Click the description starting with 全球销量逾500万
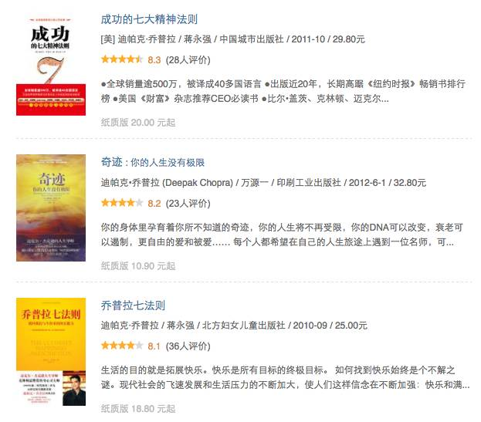 283,91
